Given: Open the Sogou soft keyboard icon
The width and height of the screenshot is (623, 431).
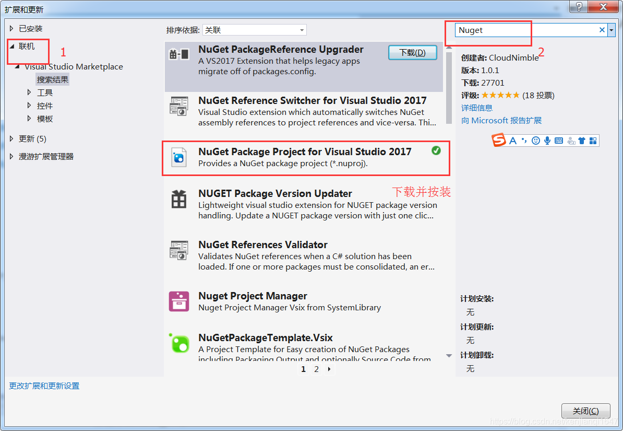Looking at the screenshot, I should [x=559, y=141].
